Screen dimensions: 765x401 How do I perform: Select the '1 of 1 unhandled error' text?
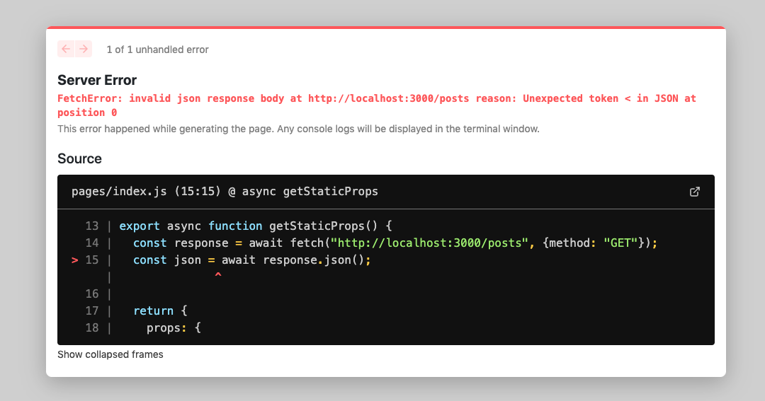tap(157, 50)
